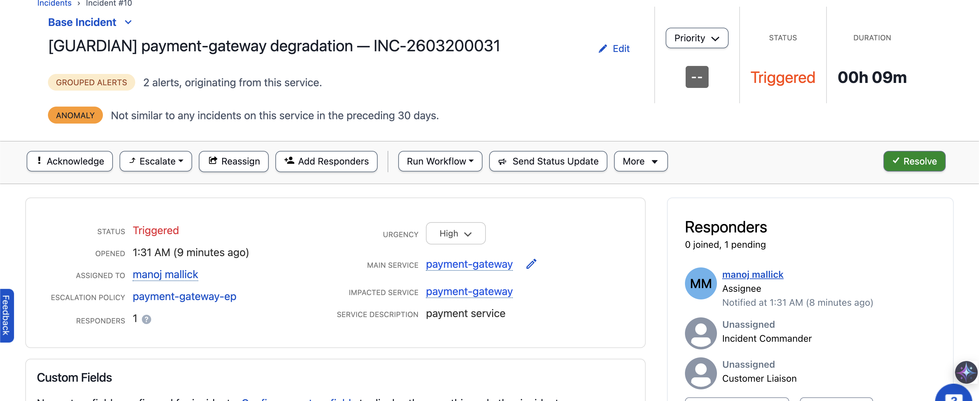Click the green Resolve button
The height and width of the screenshot is (401, 979).
[x=914, y=161]
